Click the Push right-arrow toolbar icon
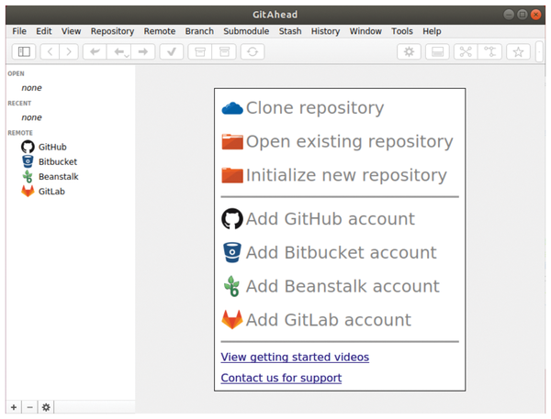This screenshot has height=419, width=551. (143, 52)
